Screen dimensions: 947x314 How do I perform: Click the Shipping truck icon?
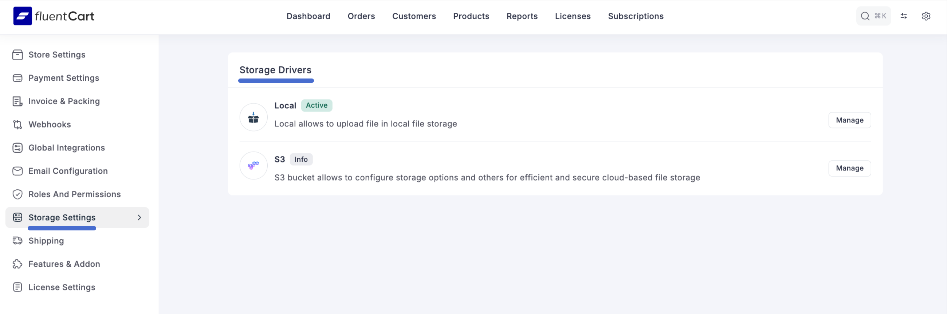coord(17,241)
